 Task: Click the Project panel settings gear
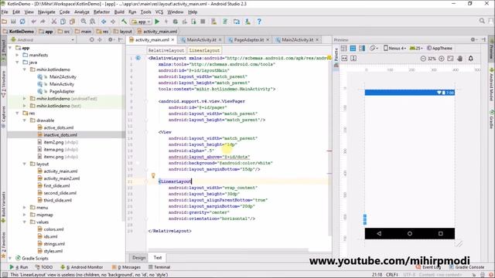(111, 39)
